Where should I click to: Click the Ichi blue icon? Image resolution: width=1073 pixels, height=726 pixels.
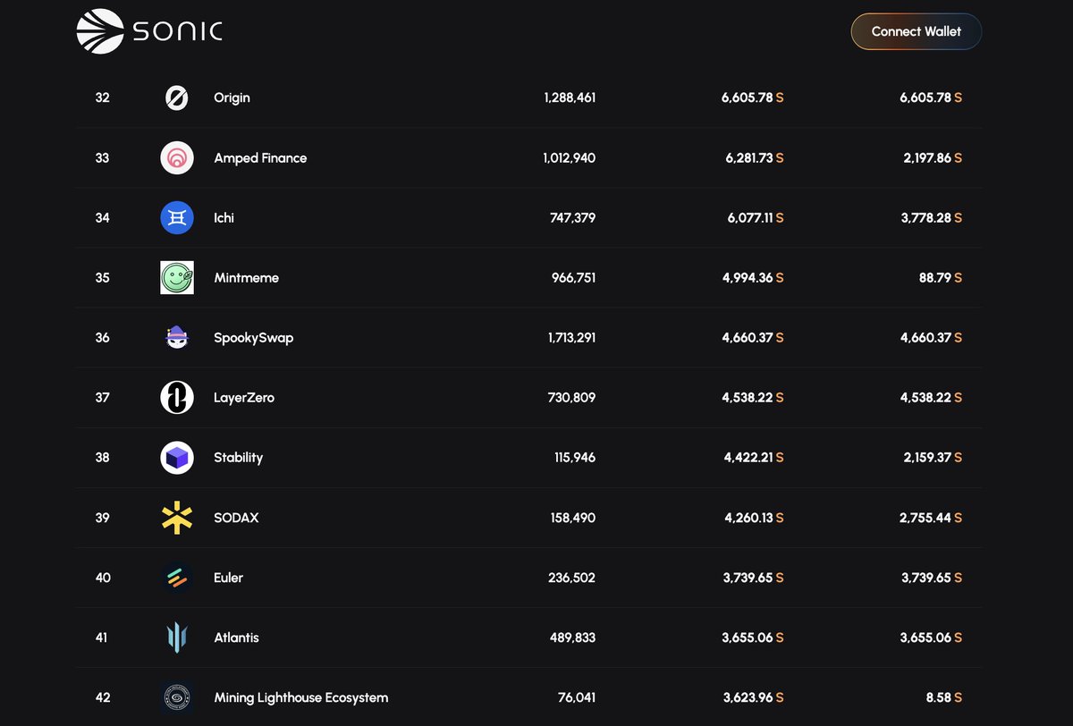[x=177, y=217]
